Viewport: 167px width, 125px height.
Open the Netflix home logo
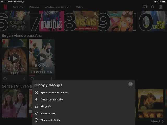[x=5, y=7]
